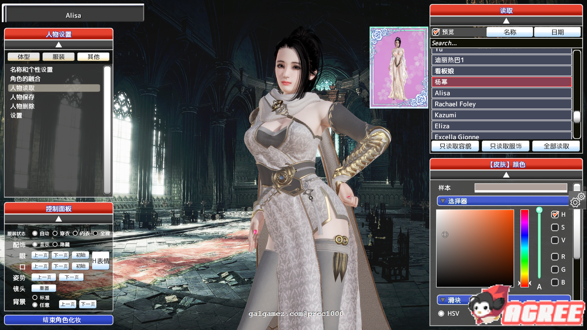The height and width of the screenshot is (330, 587).
Task: Select the HSV mode radio button
Action: coord(441,313)
